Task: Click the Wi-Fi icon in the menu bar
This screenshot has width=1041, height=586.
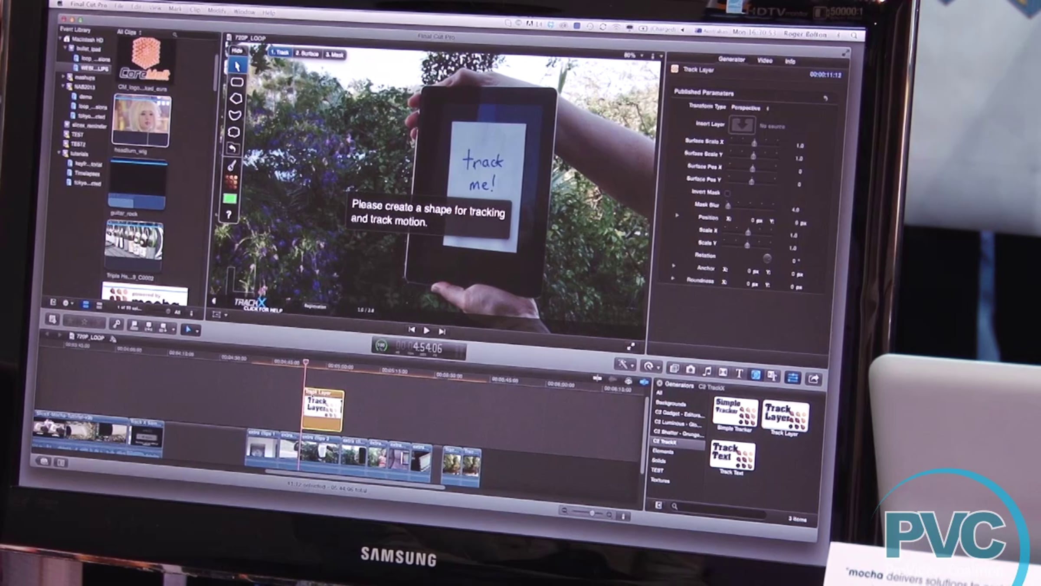Action: [616, 27]
